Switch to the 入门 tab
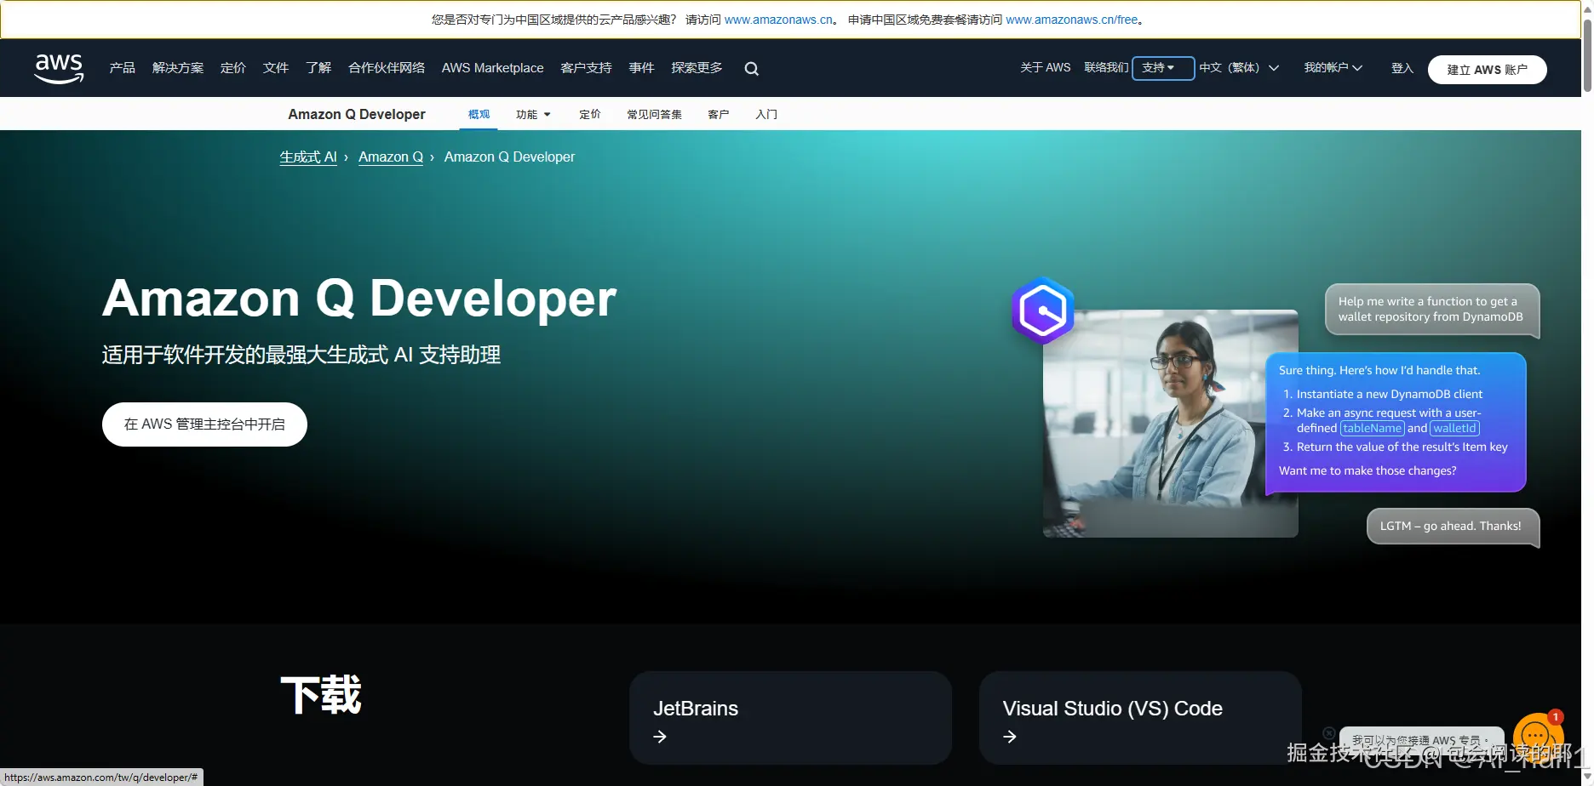 point(766,114)
